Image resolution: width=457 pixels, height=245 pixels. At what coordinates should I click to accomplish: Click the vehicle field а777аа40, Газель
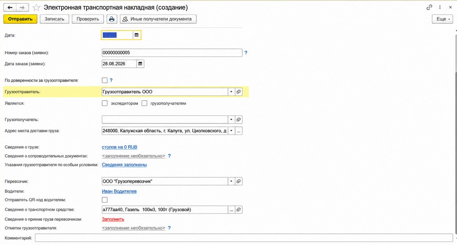point(165,210)
